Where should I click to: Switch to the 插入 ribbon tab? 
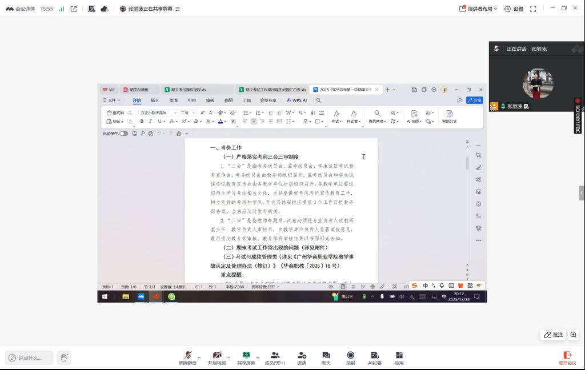coord(155,100)
